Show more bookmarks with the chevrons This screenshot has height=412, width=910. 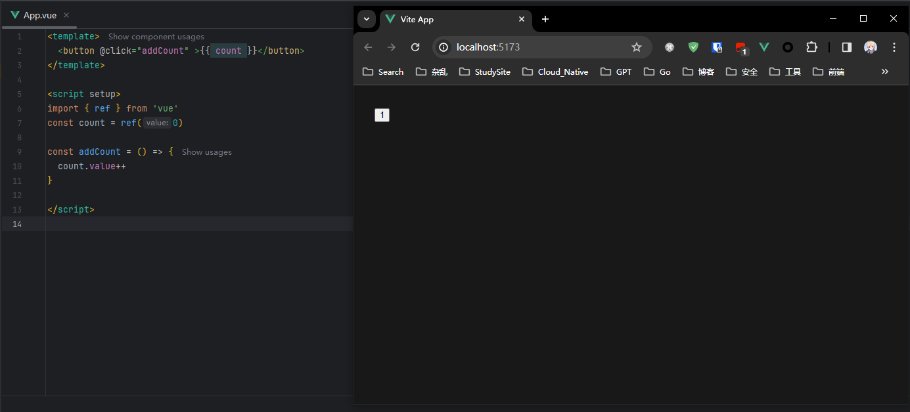pyautogui.click(x=885, y=72)
